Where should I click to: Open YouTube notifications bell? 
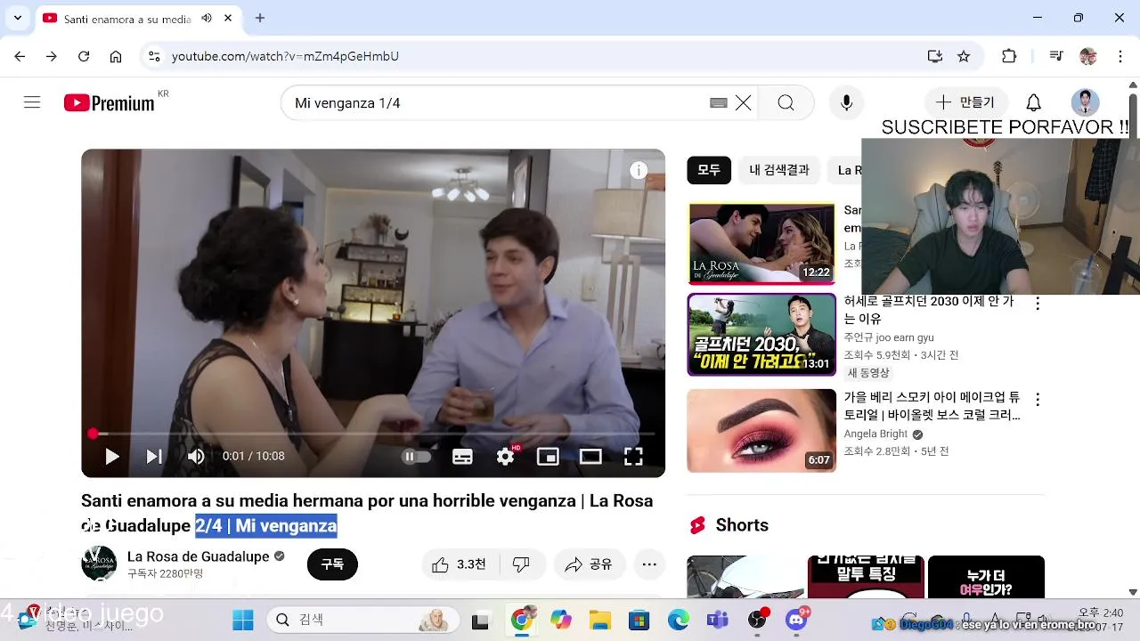pyautogui.click(x=1033, y=103)
